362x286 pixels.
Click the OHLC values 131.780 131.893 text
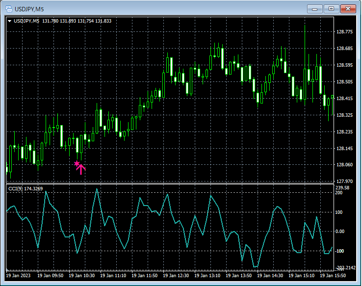tap(59, 21)
